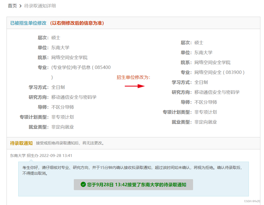Click the 已被招生单位修改 heading
Screen dimensions: 264x205
pos(28,23)
